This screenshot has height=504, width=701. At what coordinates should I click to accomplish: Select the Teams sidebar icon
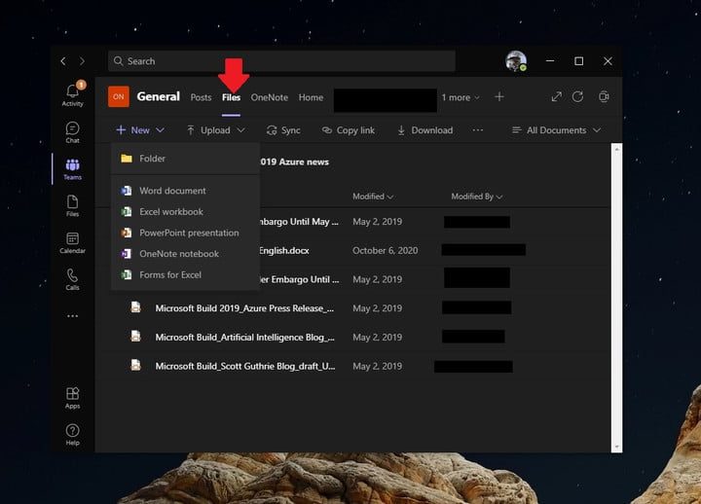(x=72, y=169)
